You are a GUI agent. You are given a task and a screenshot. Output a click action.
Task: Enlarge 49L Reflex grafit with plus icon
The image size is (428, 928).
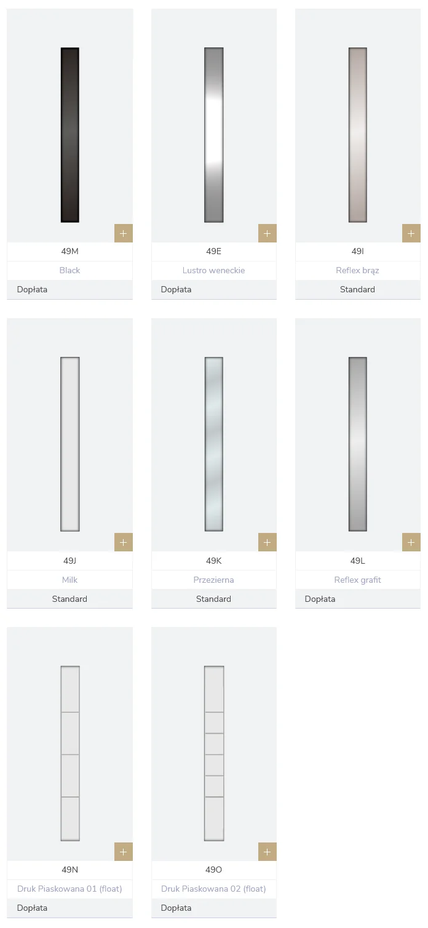pos(411,542)
